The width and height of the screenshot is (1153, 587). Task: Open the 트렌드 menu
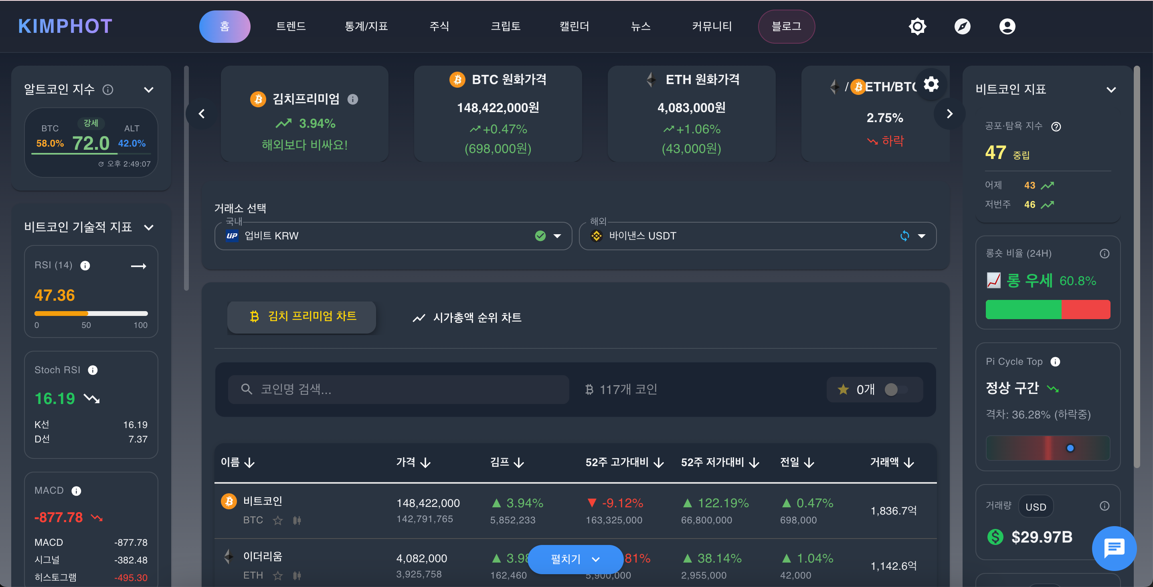291,26
